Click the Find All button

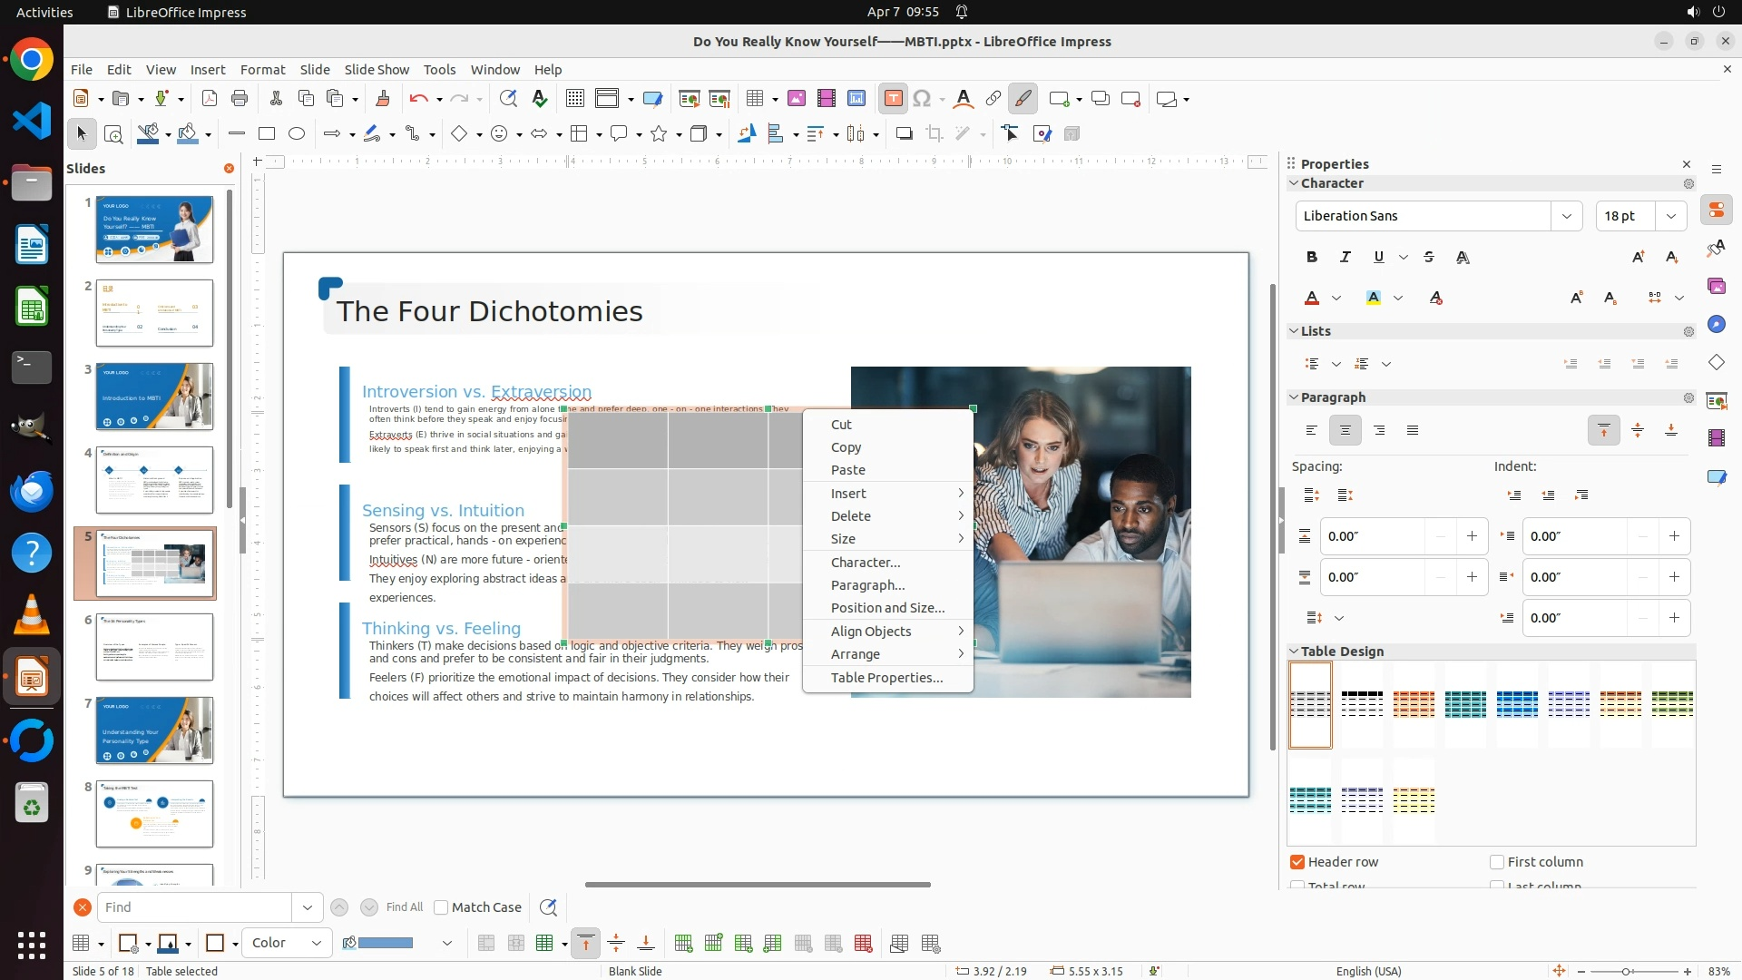point(404,907)
